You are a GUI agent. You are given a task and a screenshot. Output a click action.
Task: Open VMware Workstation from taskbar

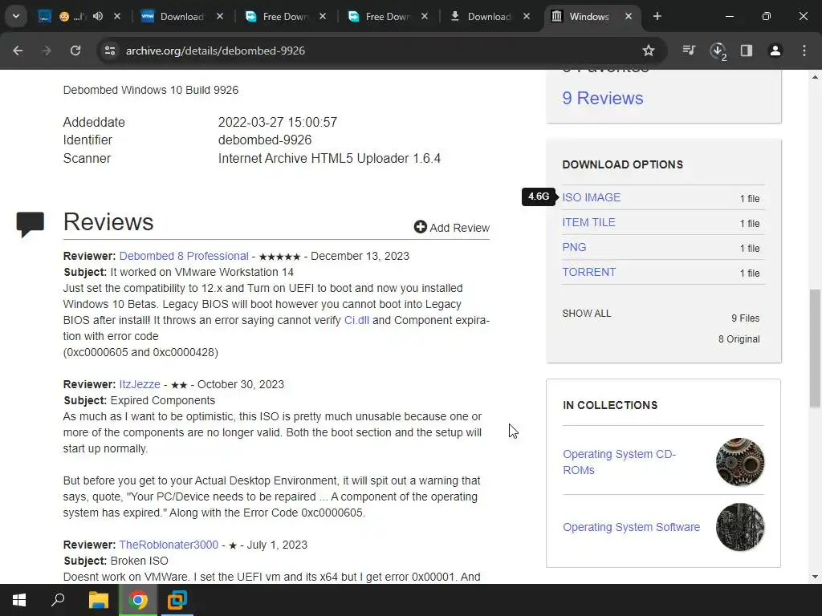click(x=177, y=600)
